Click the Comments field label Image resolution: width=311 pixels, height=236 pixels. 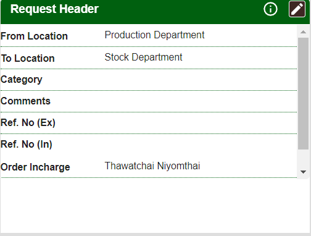coord(25,101)
